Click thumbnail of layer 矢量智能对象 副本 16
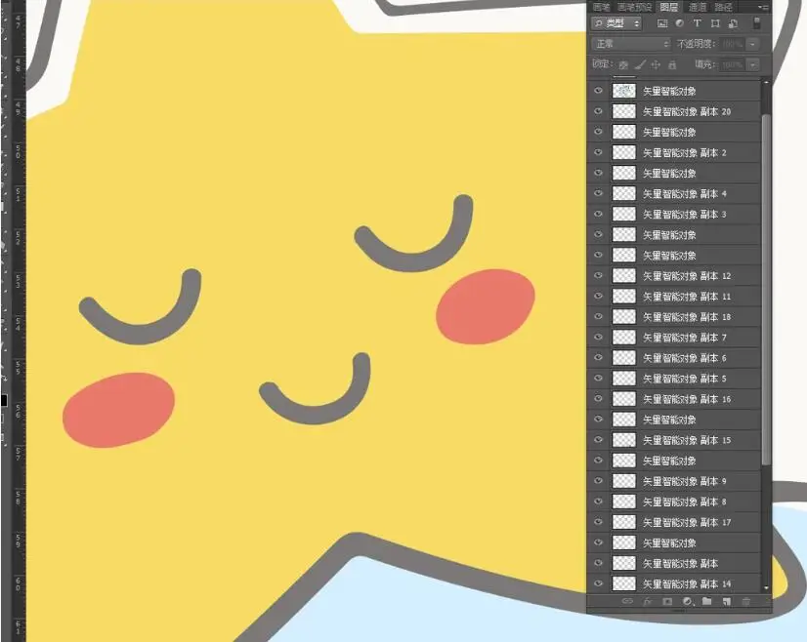This screenshot has width=807, height=642. tap(623, 399)
